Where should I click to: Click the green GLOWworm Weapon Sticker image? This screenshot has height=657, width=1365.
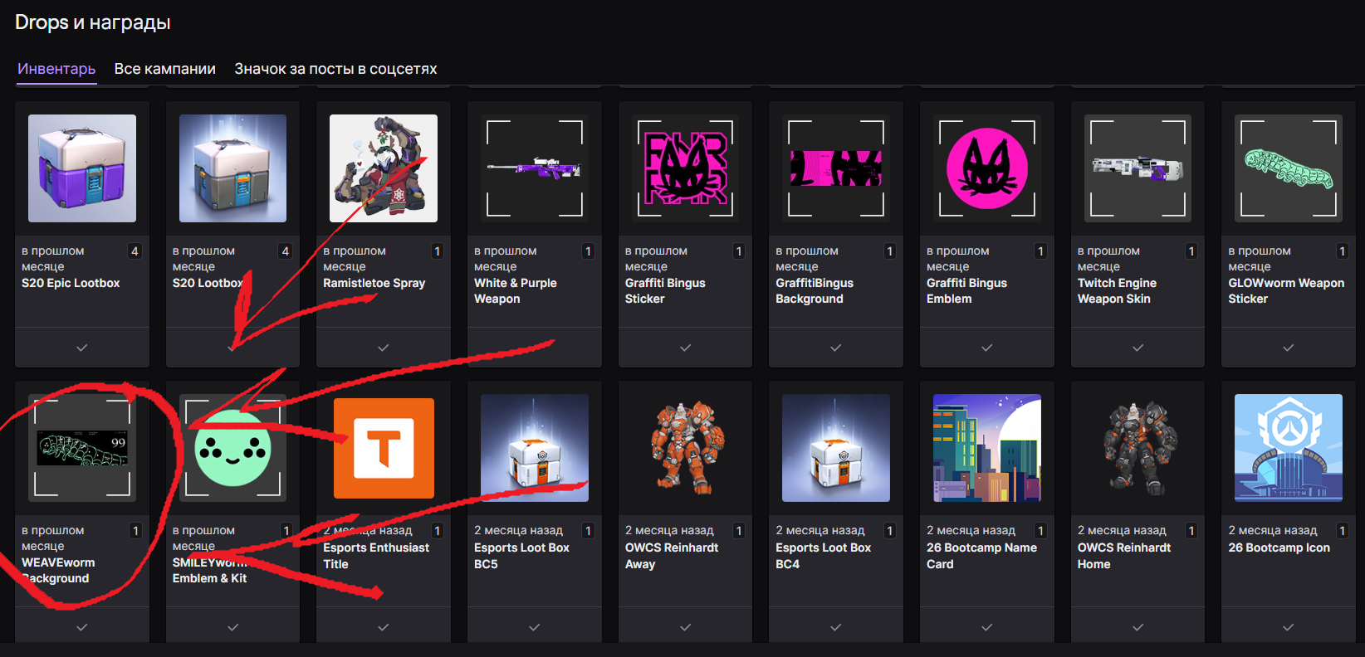tap(1288, 168)
